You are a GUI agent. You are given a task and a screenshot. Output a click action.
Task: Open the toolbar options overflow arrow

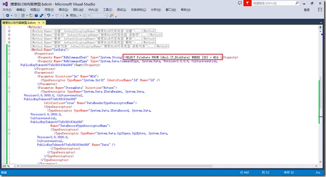(116, 16)
